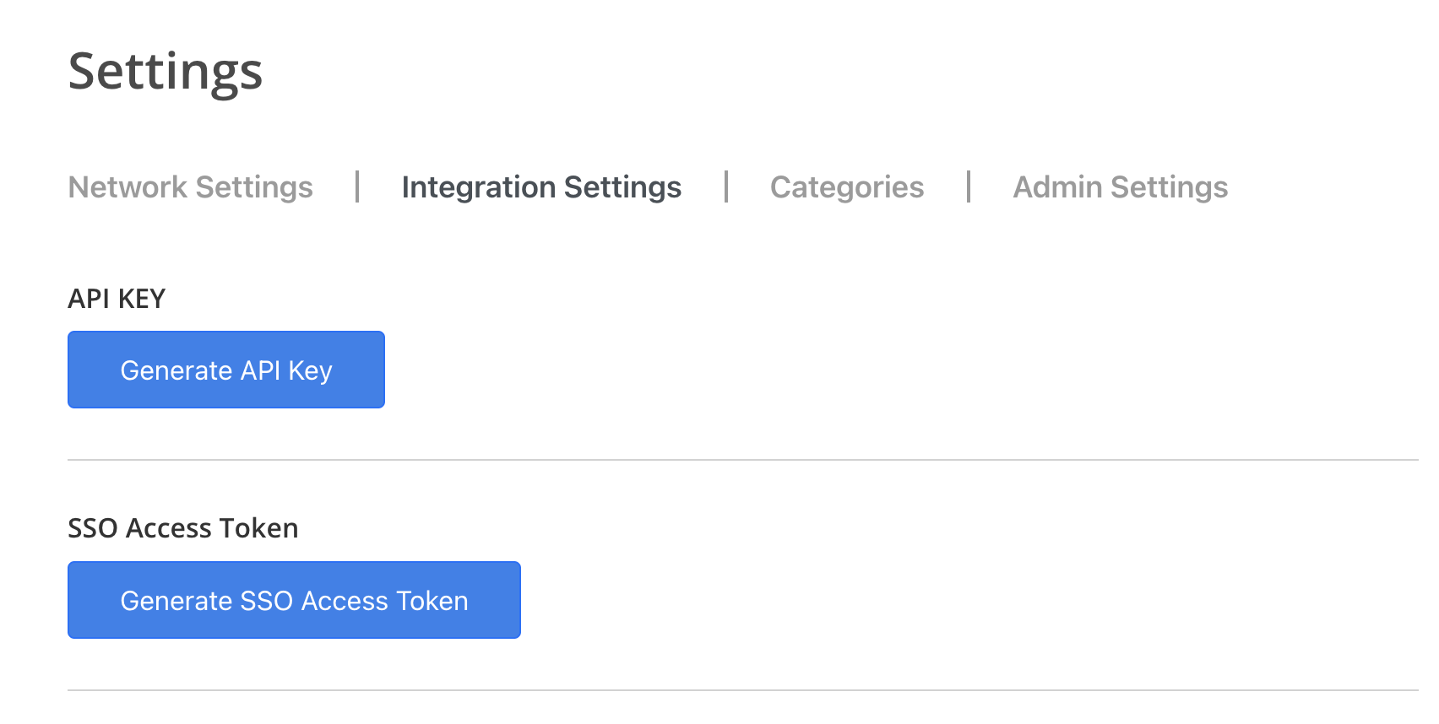This screenshot has height=724, width=1439.
Task: Open the Network Settings tab
Action: coord(190,187)
